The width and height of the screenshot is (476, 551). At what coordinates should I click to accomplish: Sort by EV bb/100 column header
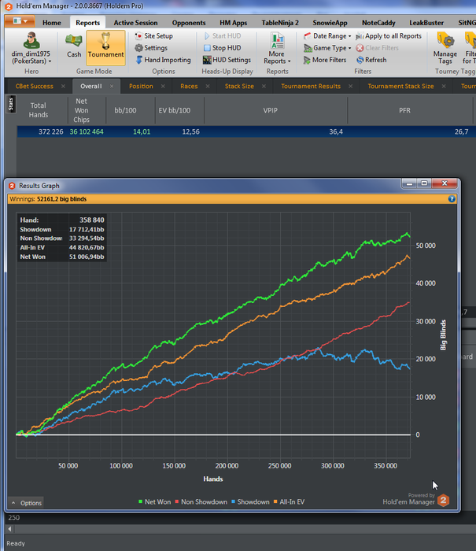pos(179,110)
